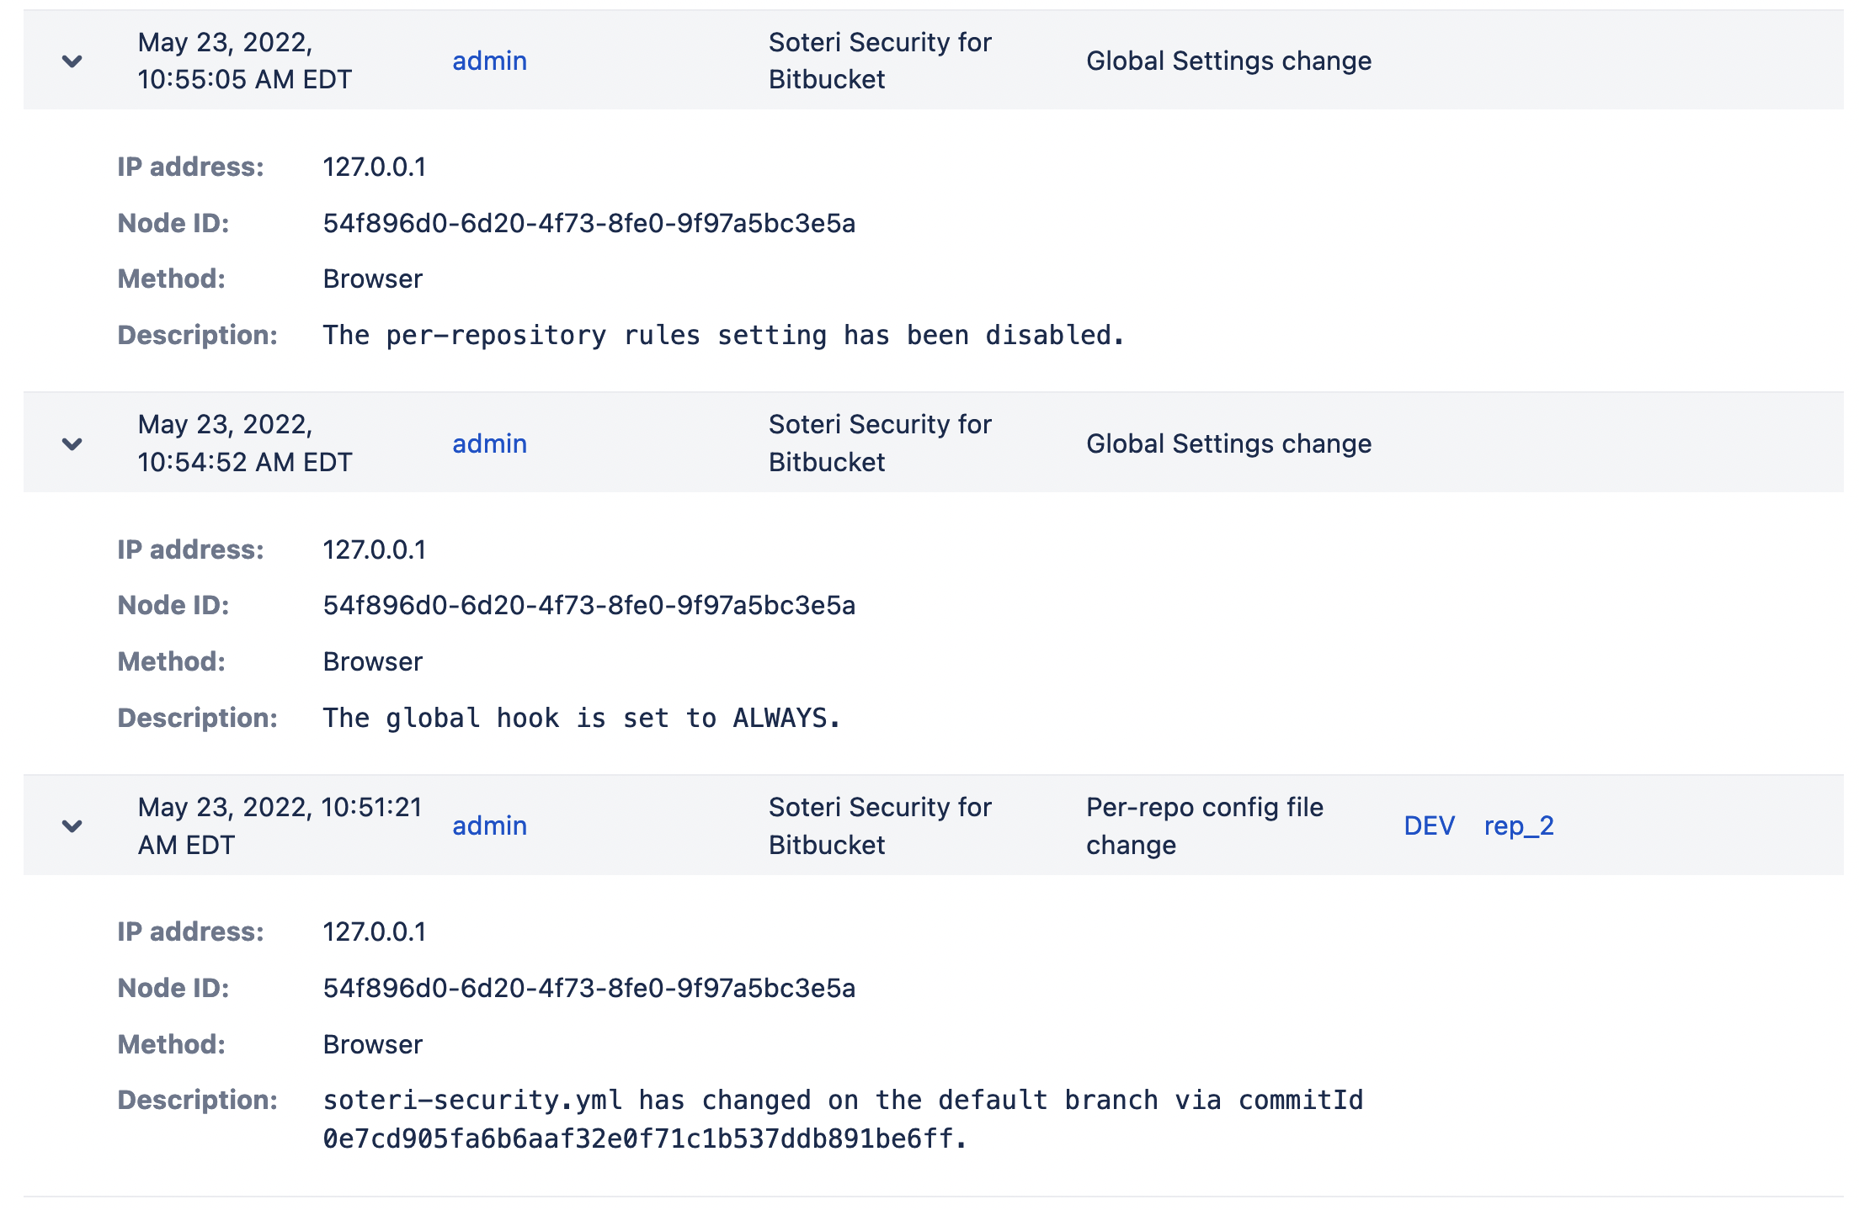The image size is (1859, 1210).
Task: Click 'Global Settings change' in the 10:54:52 row
Action: [1228, 444]
